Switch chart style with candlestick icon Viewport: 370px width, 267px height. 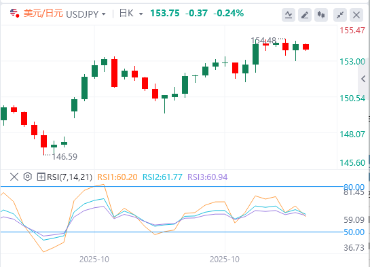point(321,15)
